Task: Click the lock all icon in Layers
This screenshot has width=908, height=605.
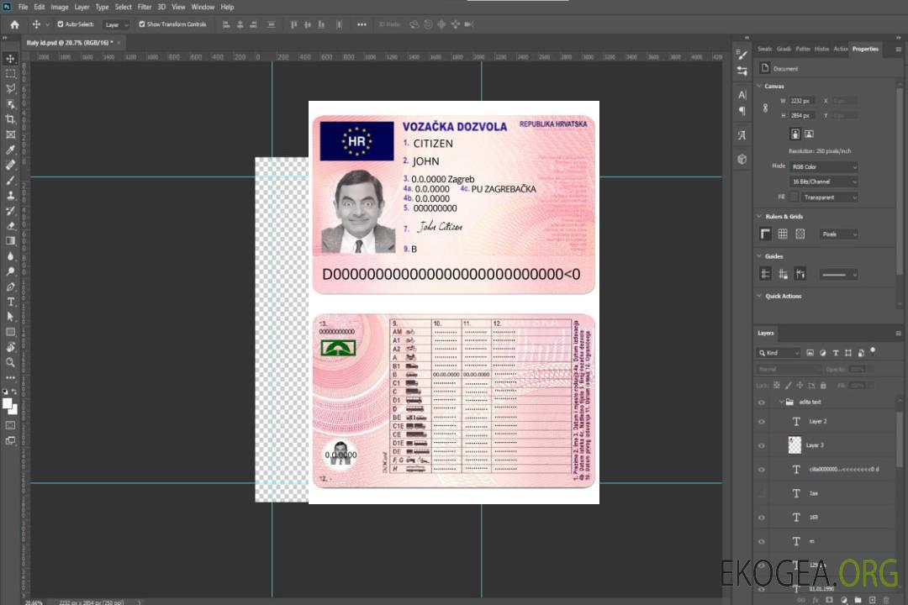Action: coord(823,386)
